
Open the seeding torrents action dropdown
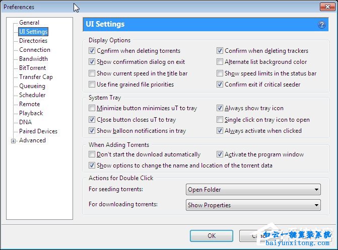coord(253,190)
